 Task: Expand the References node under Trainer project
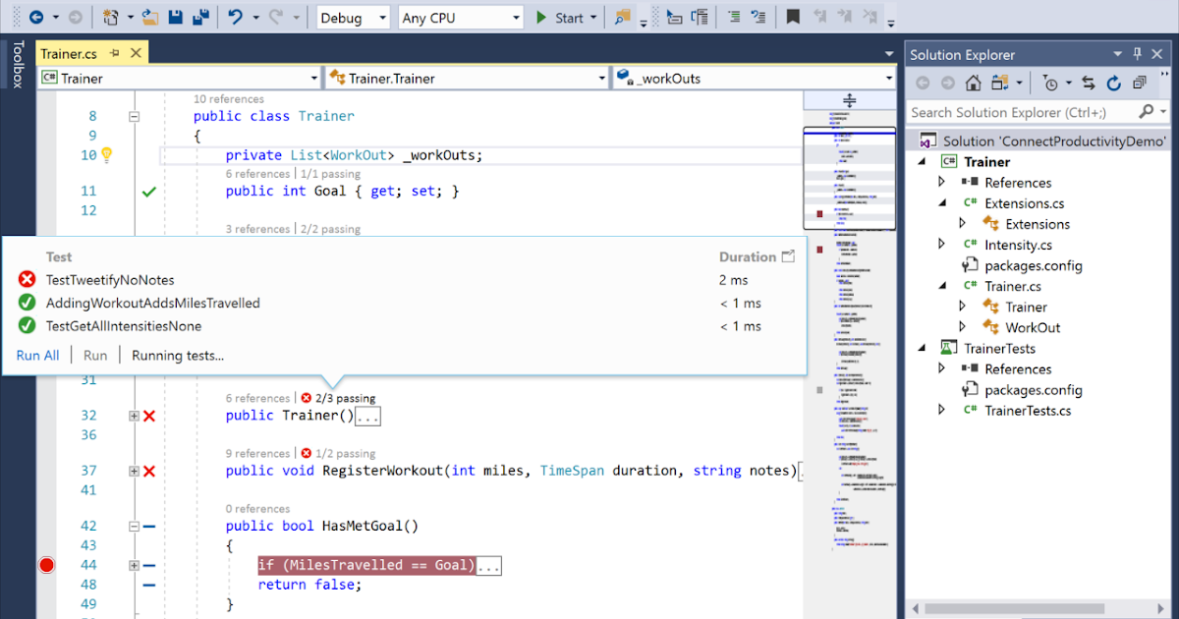pos(941,182)
